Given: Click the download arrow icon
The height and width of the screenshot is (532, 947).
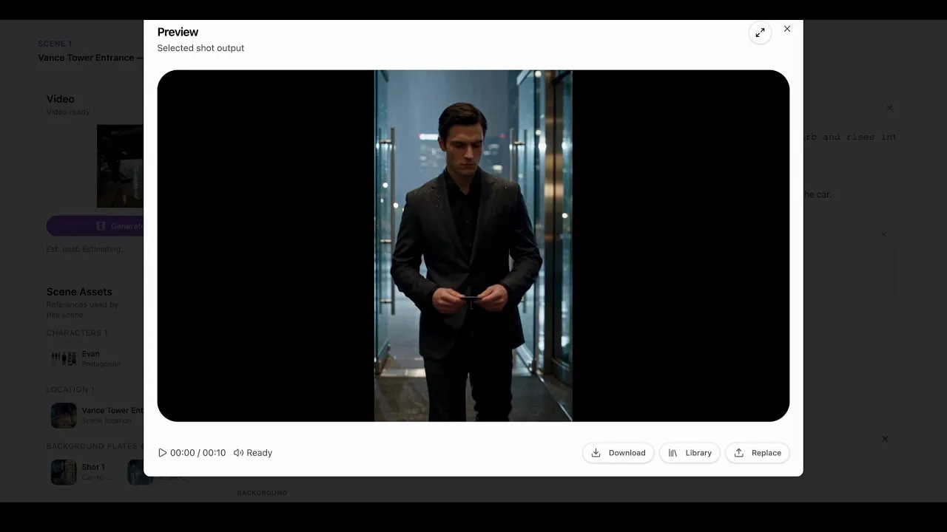Looking at the screenshot, I should (596, 453).
